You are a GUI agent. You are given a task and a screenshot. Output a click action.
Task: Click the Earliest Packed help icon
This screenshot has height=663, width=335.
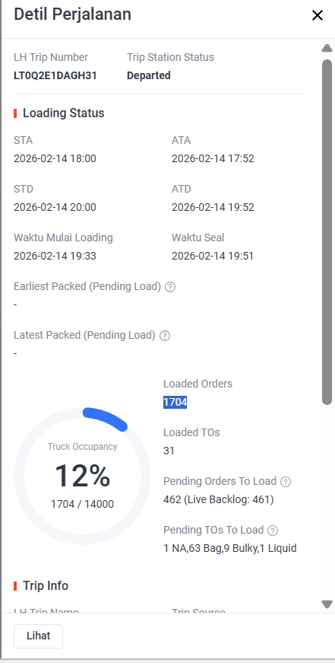(x=170, y=287)
